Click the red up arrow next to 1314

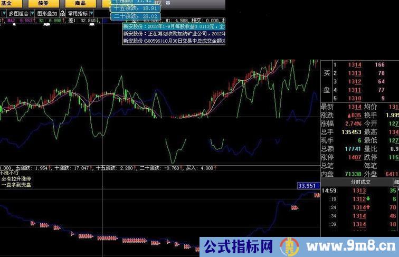(368, 207)
